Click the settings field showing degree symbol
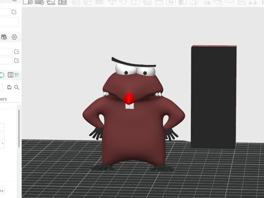 [x=2, y=145]
